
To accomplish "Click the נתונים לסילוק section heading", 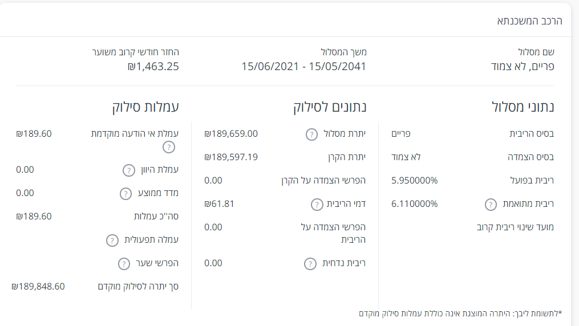I will 330,107.
